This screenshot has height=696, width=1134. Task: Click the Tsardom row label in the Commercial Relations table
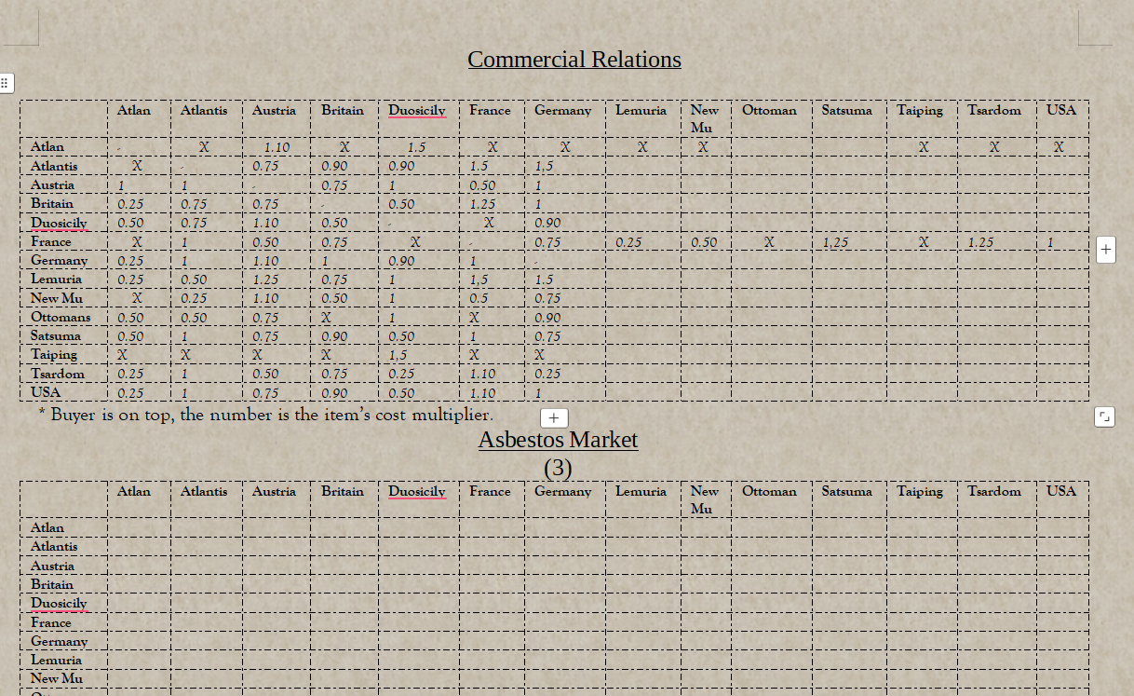pyautogui.click(x=58, y=374)
